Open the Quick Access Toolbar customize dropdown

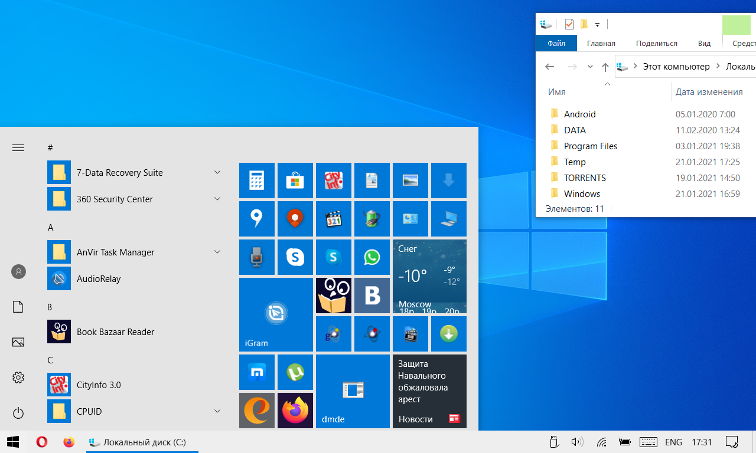click(x=597, y=24)
